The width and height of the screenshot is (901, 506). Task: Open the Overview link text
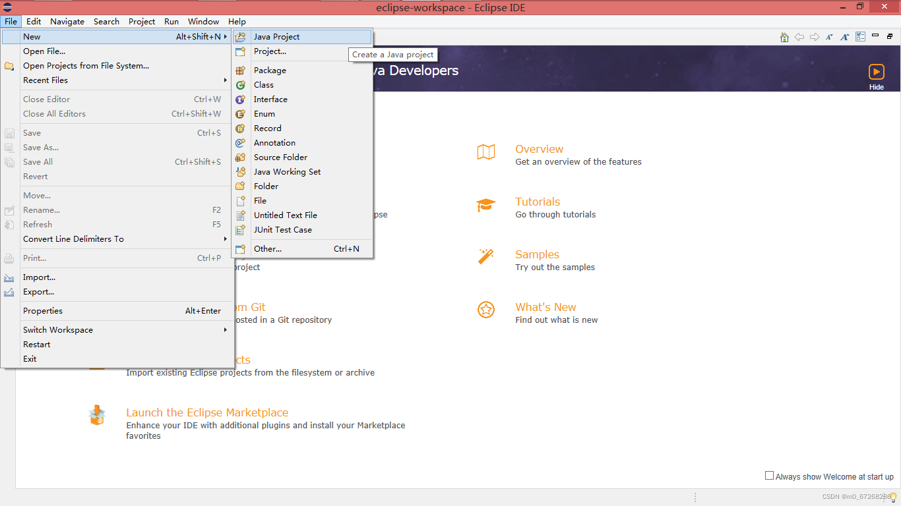coord(539,150)
